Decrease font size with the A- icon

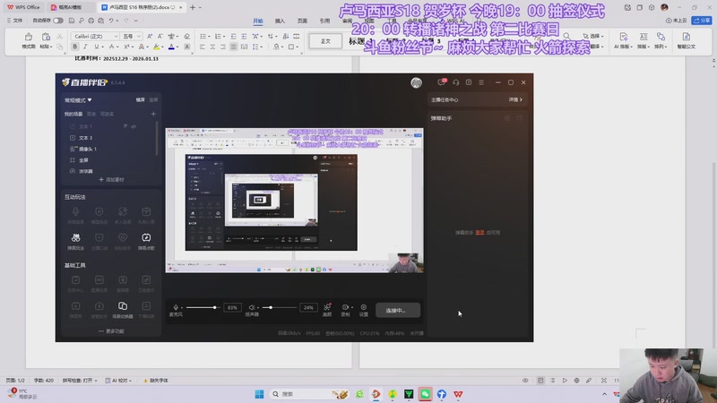[x=160, y=36]
